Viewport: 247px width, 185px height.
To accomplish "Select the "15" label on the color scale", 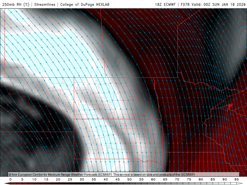I will [46, 179].
